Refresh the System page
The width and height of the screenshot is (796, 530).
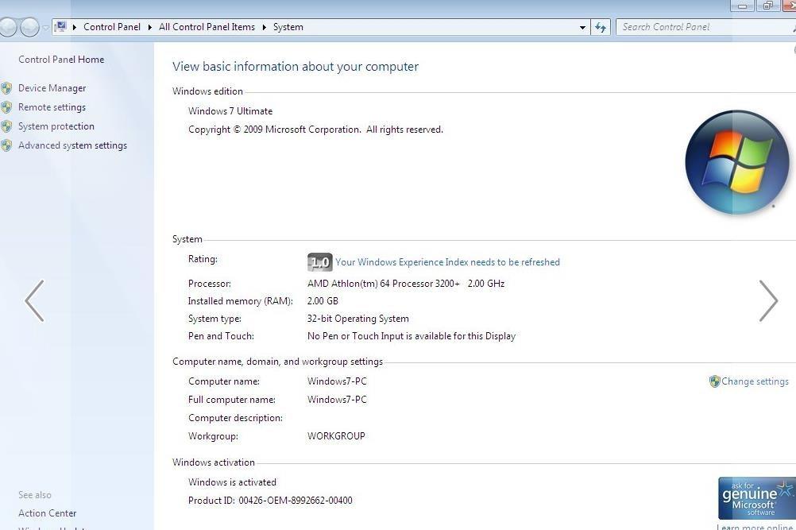coord(601,27)
